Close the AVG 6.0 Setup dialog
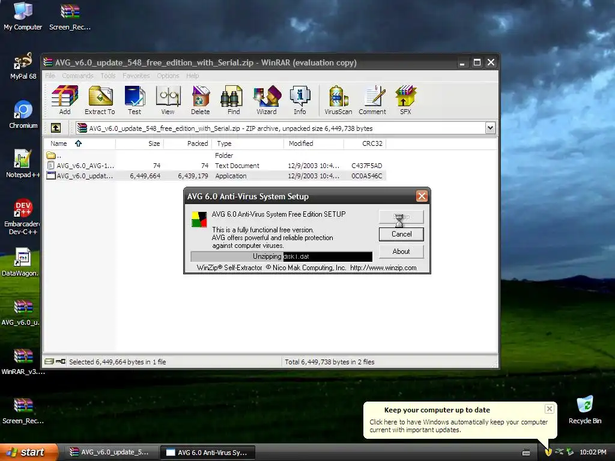Image resolution: width=615 pixels, height=461 pixels. pos(422,196)
